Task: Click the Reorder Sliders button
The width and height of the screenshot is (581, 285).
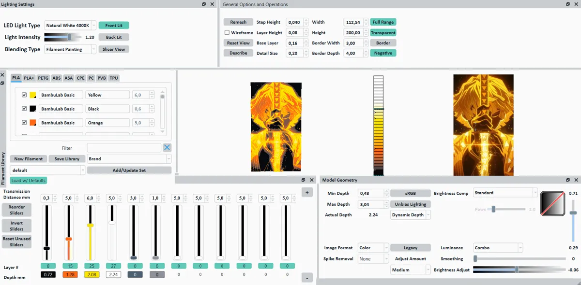Action: pos(16,210)
